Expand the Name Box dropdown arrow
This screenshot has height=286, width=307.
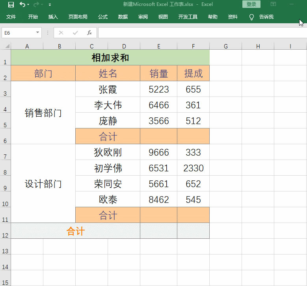pos(38,33)
